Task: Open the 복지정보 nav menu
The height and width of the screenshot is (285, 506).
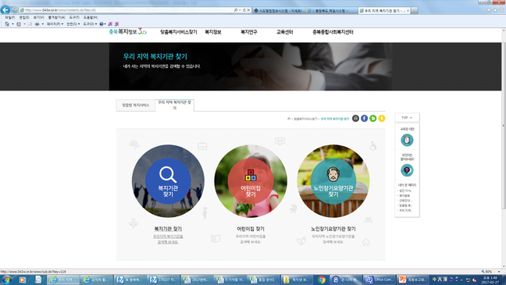Action: click(x=213, y=32)
